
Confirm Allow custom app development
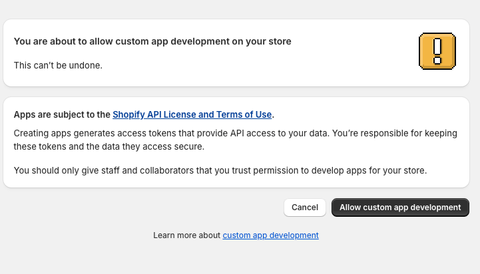(400, 207)
